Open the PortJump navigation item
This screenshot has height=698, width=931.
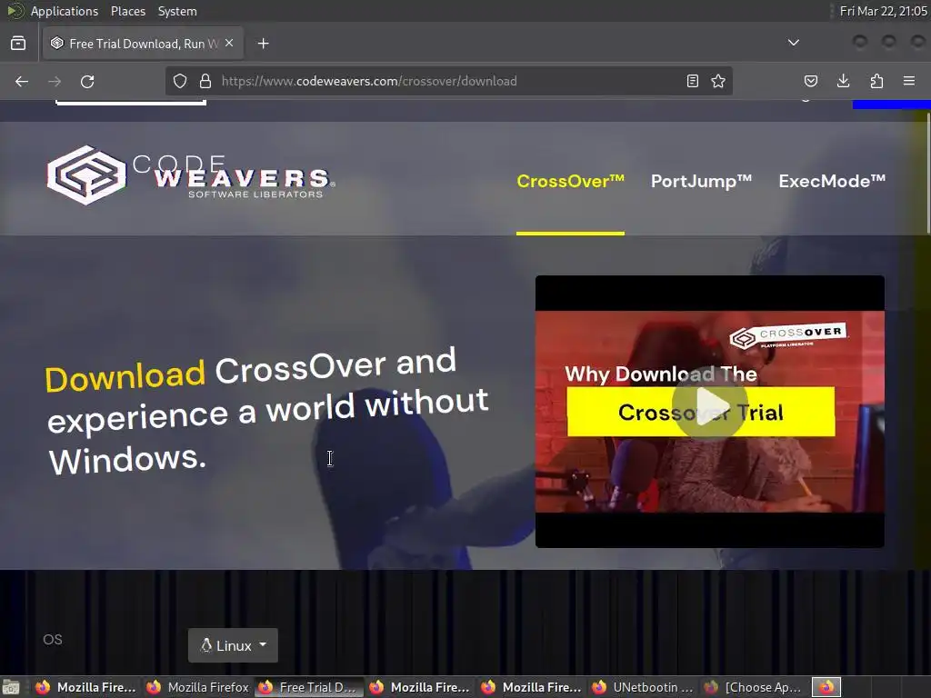click(x=701, y=181)
